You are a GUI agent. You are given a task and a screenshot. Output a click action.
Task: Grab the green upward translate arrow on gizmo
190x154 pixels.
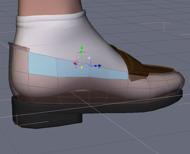tap(81, 47)
